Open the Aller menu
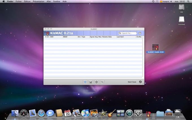The width and height of the screenshot is (192, 120). (49, 1)
